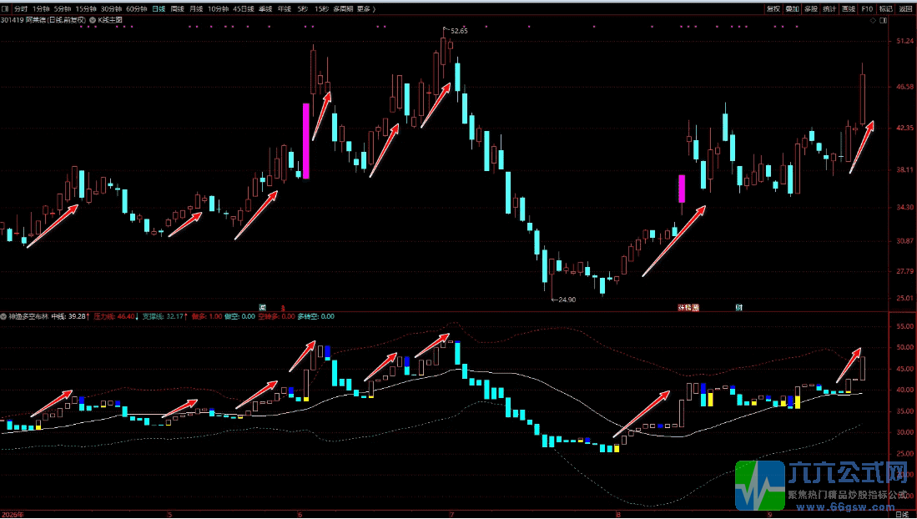Select the 5秒 period tab

[x=302, y=9]
